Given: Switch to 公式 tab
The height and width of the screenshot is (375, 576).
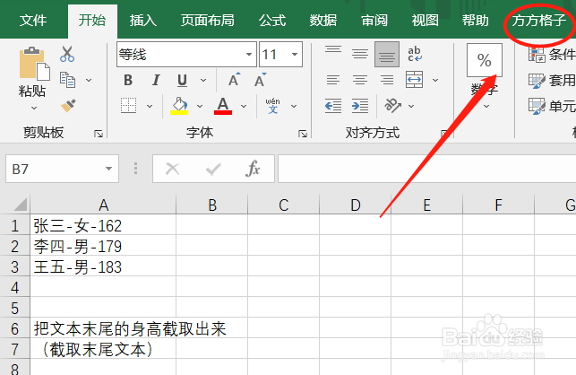Looking at the screenshot, I should pos(272,21).
